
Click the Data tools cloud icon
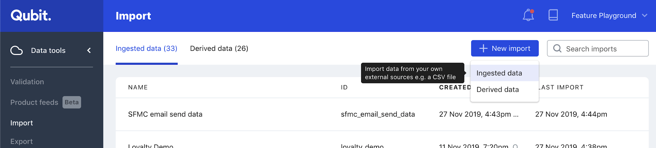[17, 50]
